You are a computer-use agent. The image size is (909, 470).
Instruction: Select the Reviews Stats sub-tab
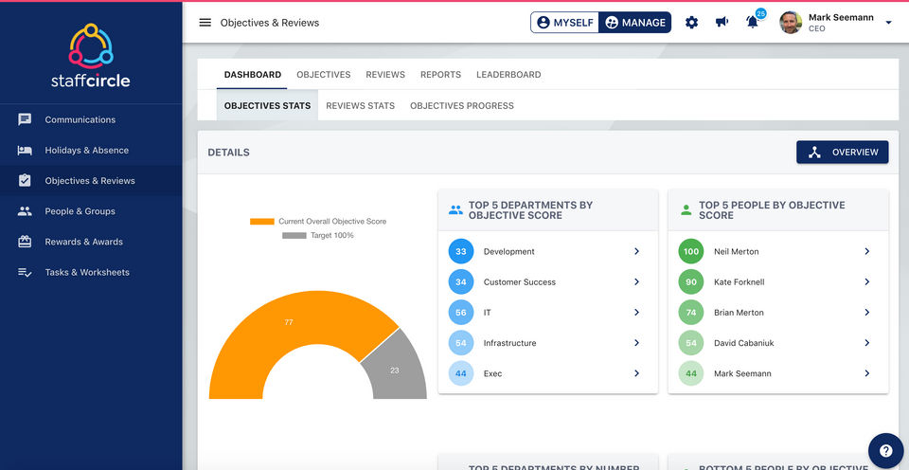pyautogui.click(x=360, y=106)
